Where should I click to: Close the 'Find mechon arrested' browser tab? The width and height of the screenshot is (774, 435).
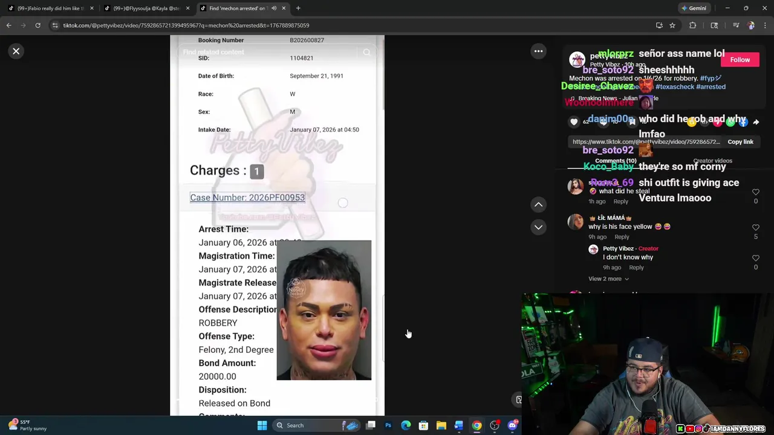tap(284, 8)
